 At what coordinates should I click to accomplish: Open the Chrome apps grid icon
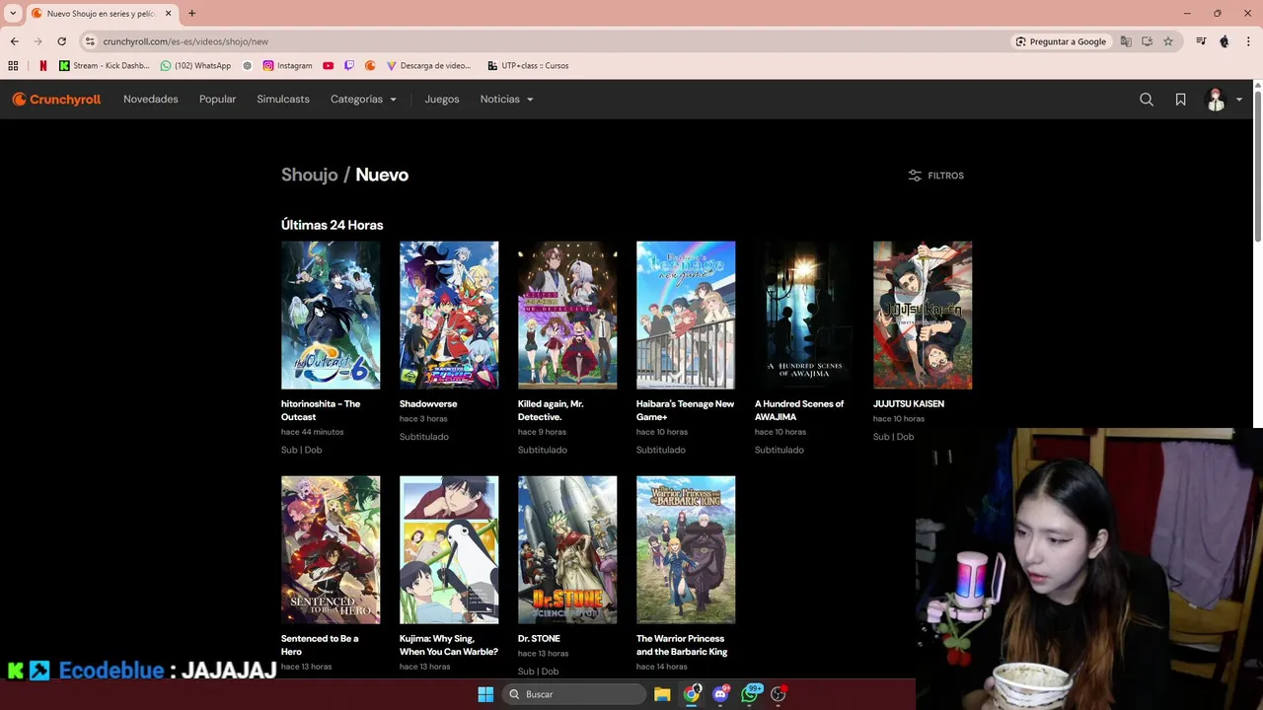[x=13, y=66]
